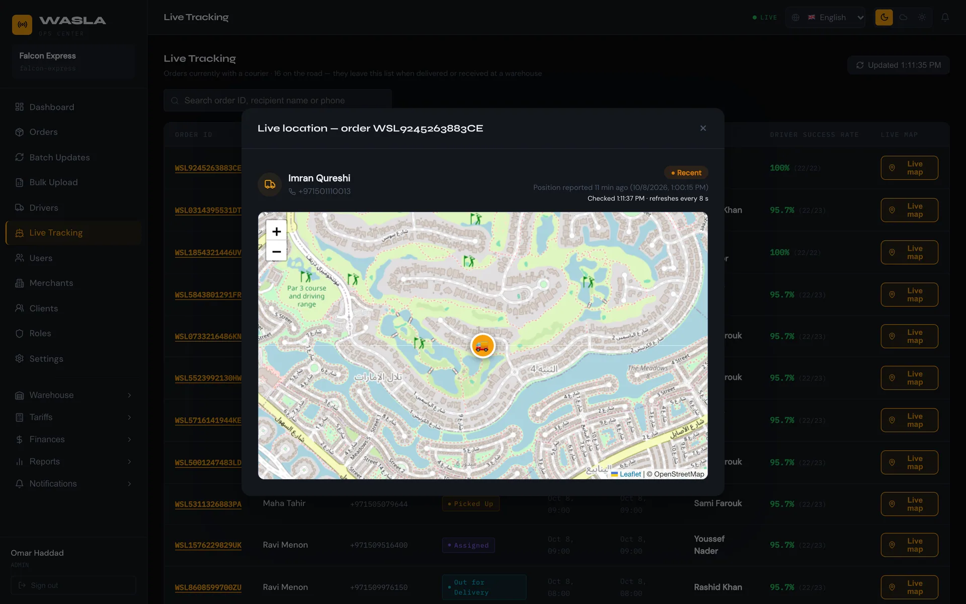Focus the order search input field
966x604 pixels.
click(278, 101)
